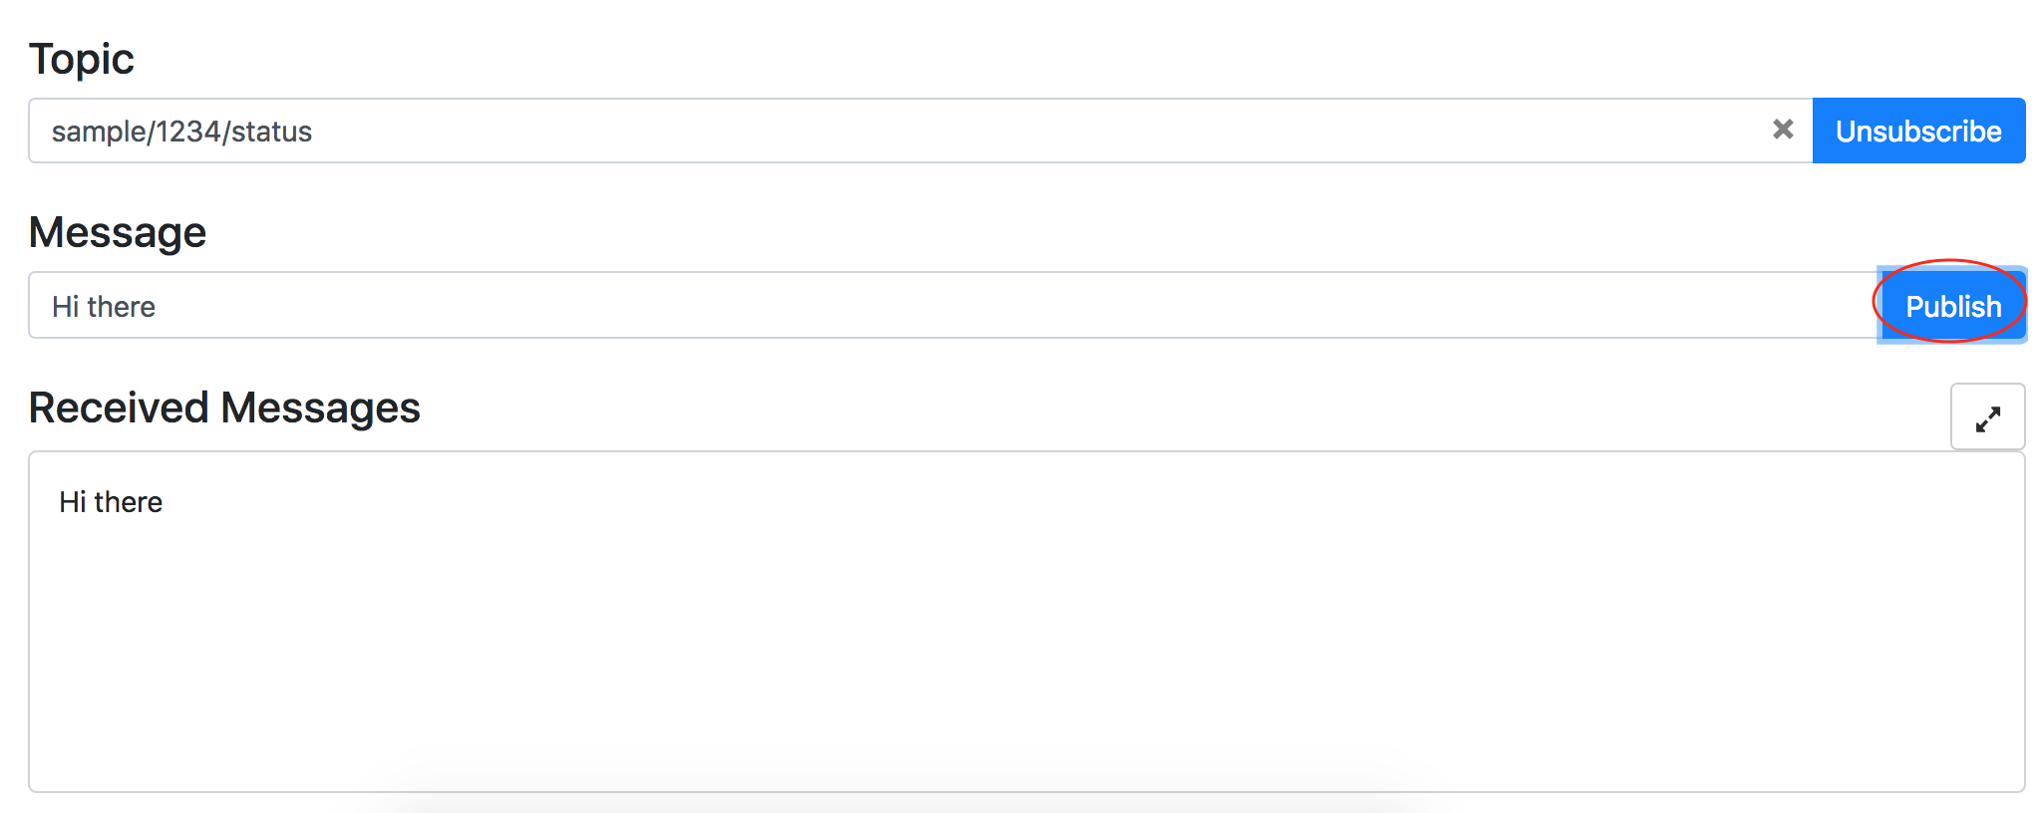Place cursor in the sample/1234/status text
The image size is (2044, 813).
pos(181,132)
